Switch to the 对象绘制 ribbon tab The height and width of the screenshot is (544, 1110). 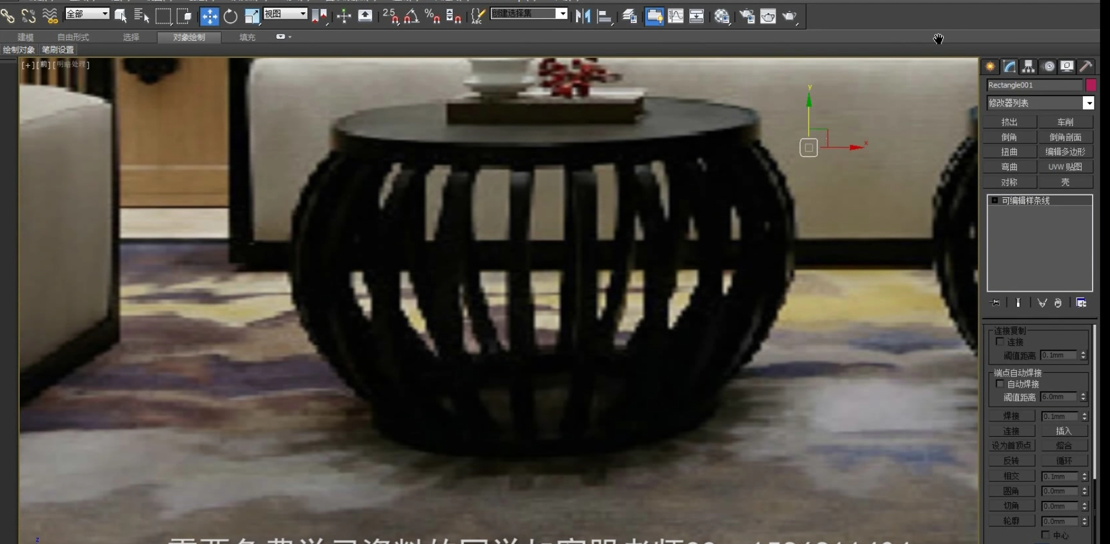pos(189,38)
